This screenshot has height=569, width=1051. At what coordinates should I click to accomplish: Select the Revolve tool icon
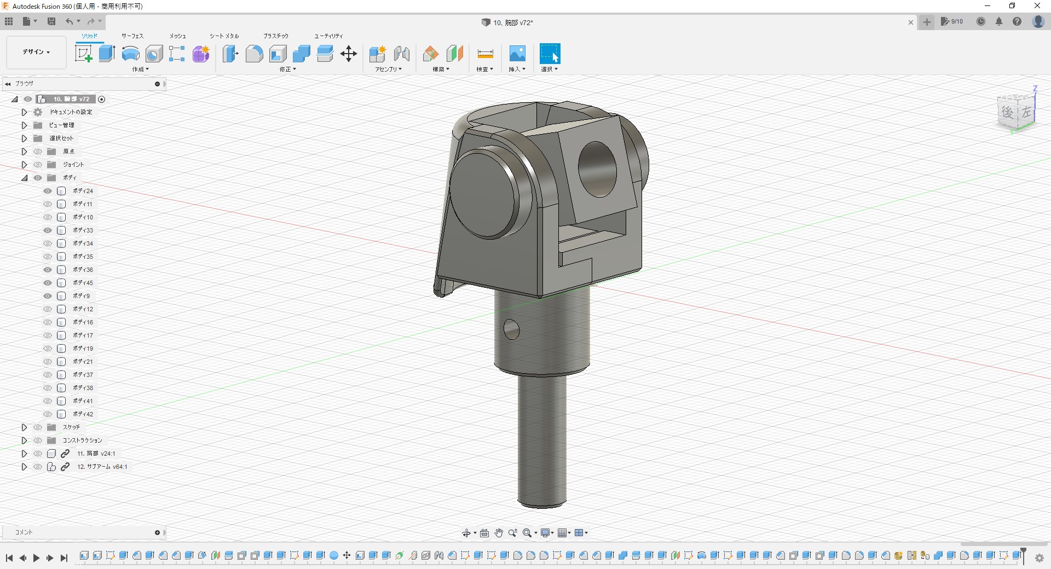pos(130,54)
